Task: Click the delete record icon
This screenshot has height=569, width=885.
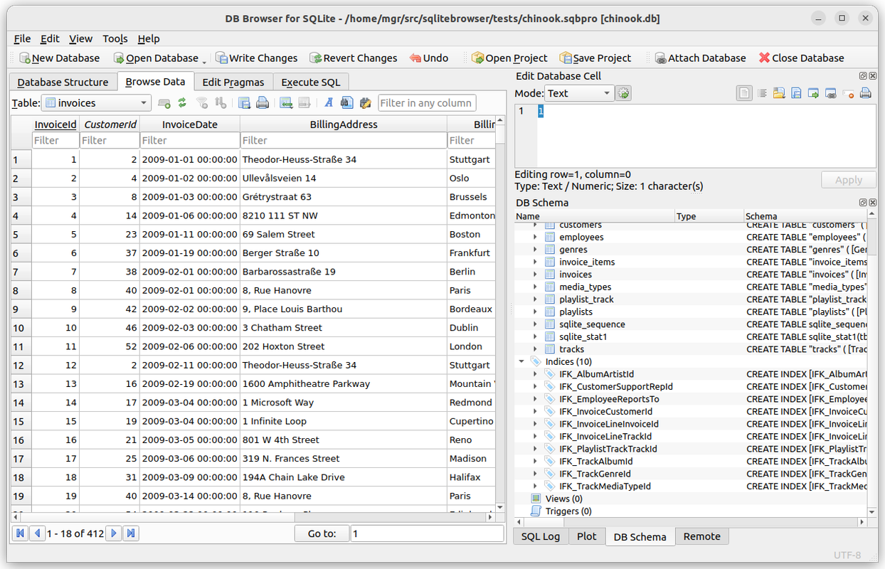Action: pyautogui.click(x=304, y=103)
